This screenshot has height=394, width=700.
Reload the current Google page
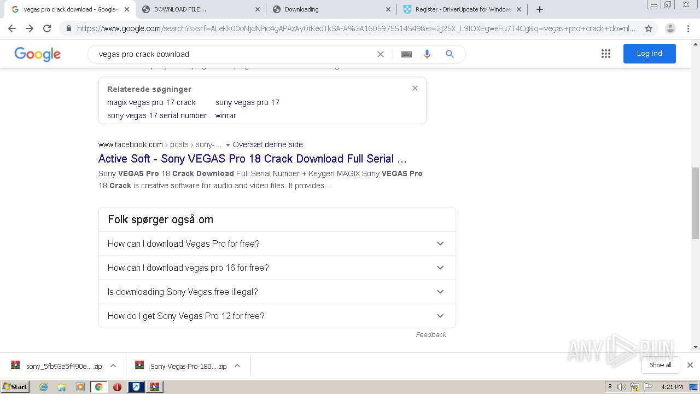coord(47,28)
